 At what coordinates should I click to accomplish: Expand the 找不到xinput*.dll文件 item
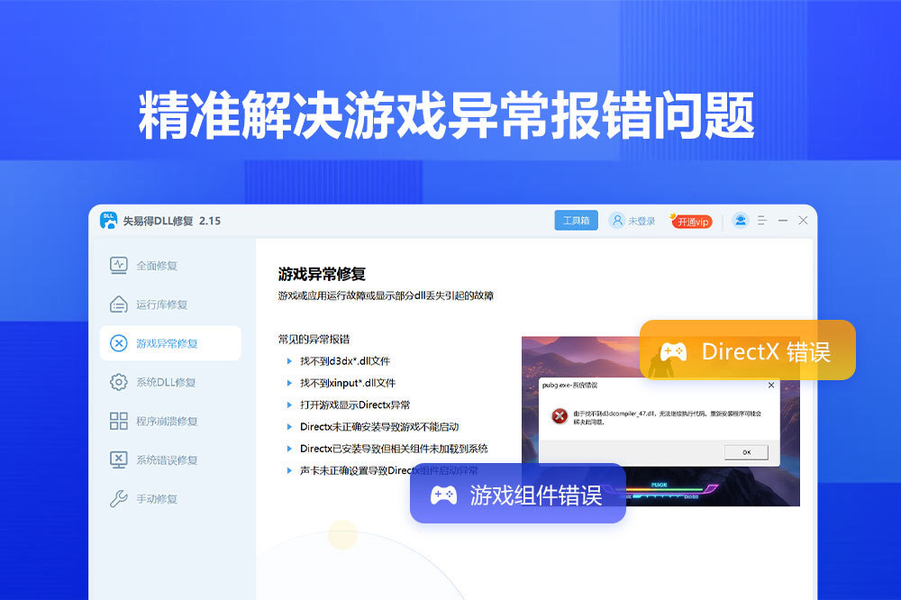point(347,383)
